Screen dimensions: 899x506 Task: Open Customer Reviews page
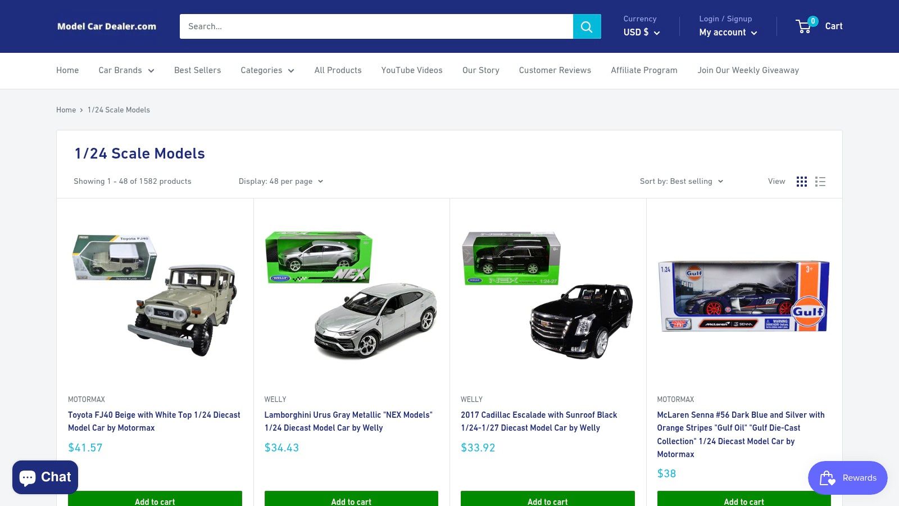(555, 70)
